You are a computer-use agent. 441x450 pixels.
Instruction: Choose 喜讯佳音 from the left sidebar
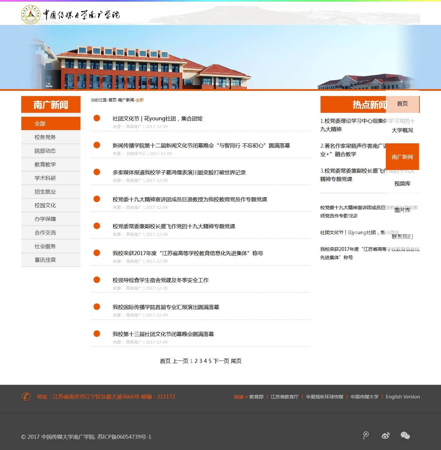point(45,260)
